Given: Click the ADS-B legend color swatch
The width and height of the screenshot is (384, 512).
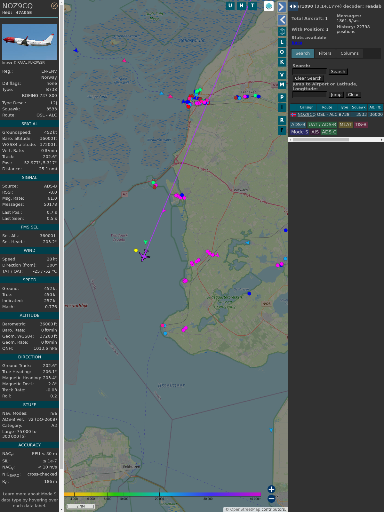Looking at the screenshot, I should [x=298, y=124].
